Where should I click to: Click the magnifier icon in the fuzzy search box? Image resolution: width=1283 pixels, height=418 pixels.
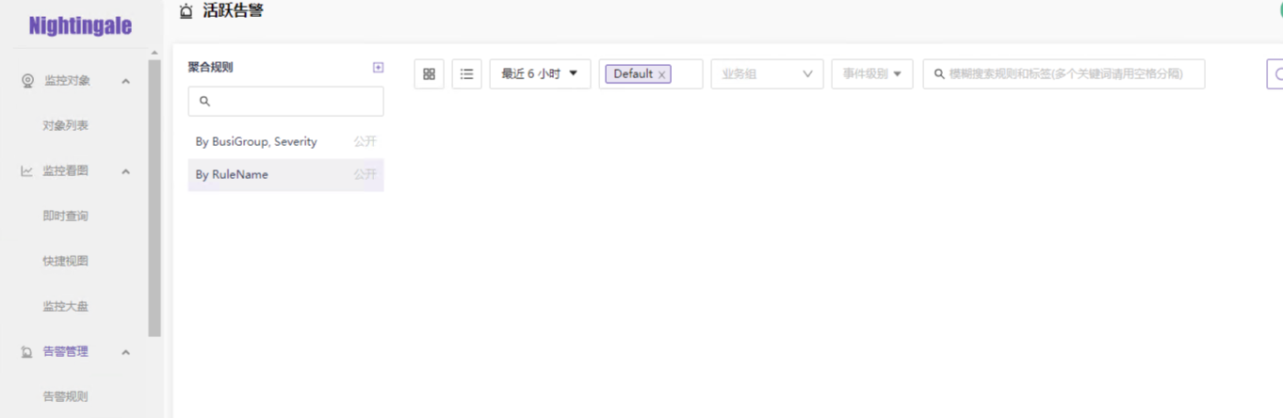[x=939, y=73]
